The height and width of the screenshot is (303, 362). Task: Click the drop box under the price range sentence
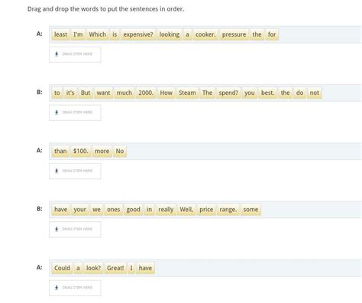click(x=75, y=230)
